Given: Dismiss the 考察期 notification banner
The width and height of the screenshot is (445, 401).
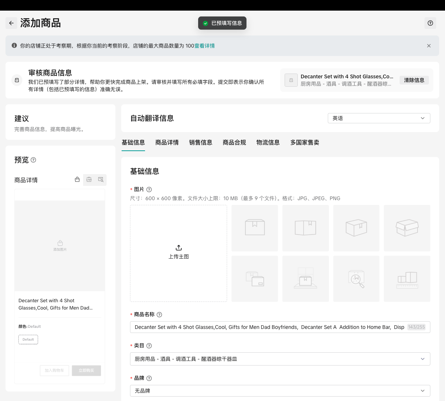Looking at the screenshot, I should pos(429,46).
